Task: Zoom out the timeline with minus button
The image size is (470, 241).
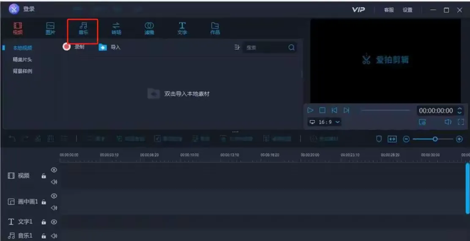Action: (406, 139)
